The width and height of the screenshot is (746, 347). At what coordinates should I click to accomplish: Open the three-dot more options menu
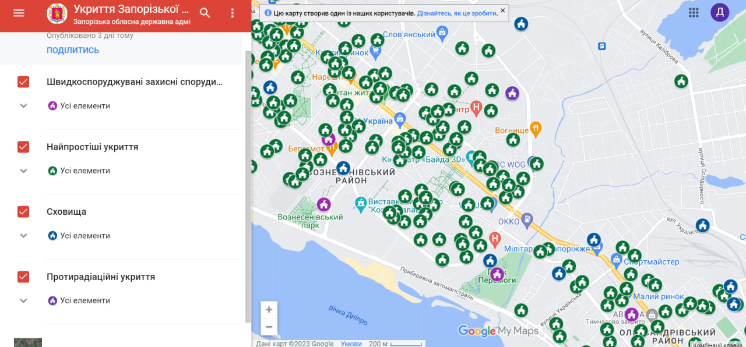point(233,13)
